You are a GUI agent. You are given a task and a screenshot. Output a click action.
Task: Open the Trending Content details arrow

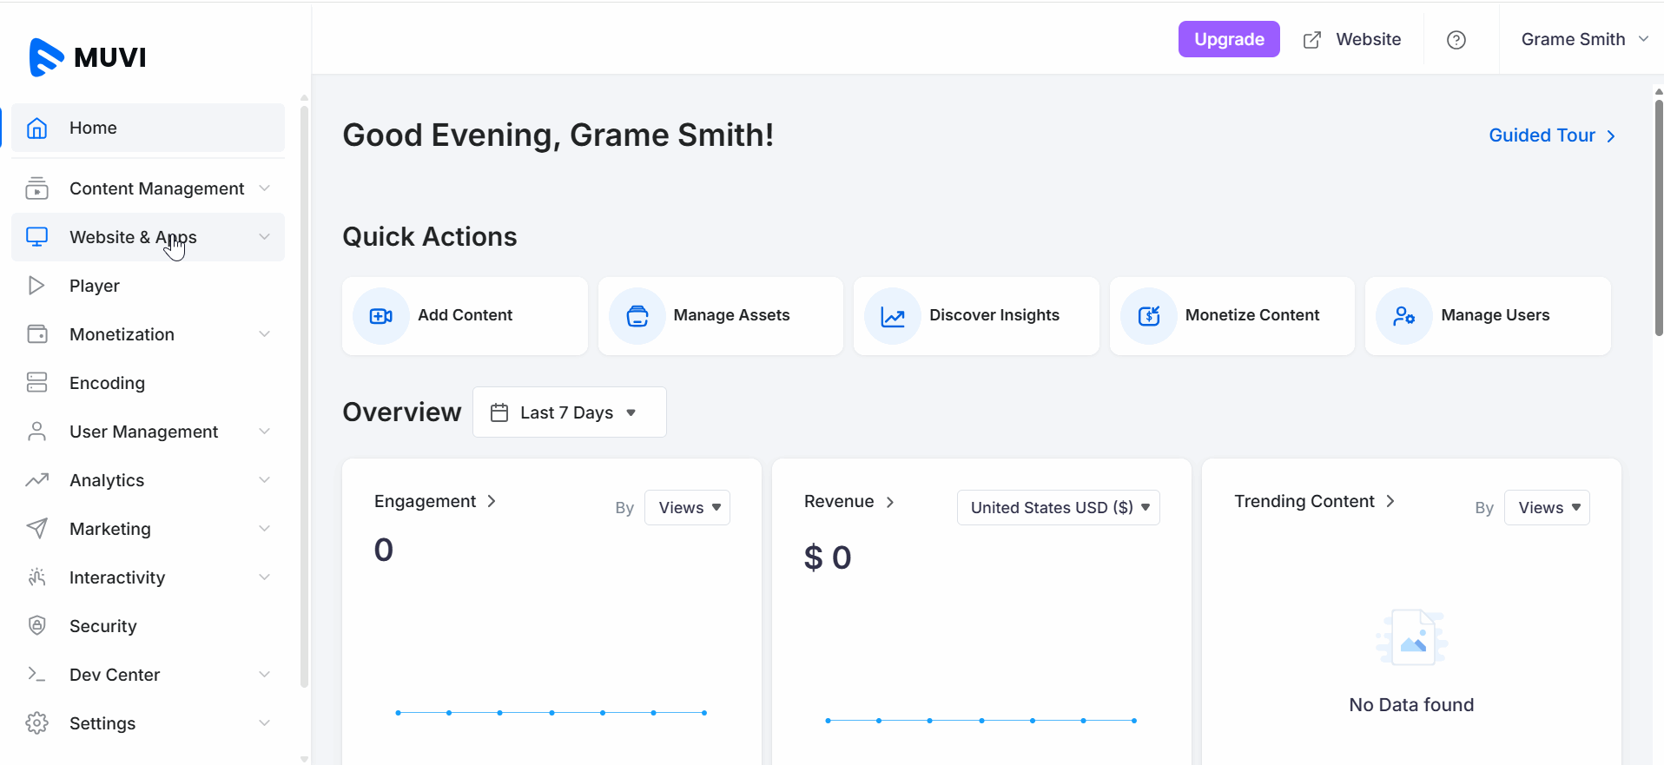pyautogui.click(x=1390, y=501)
